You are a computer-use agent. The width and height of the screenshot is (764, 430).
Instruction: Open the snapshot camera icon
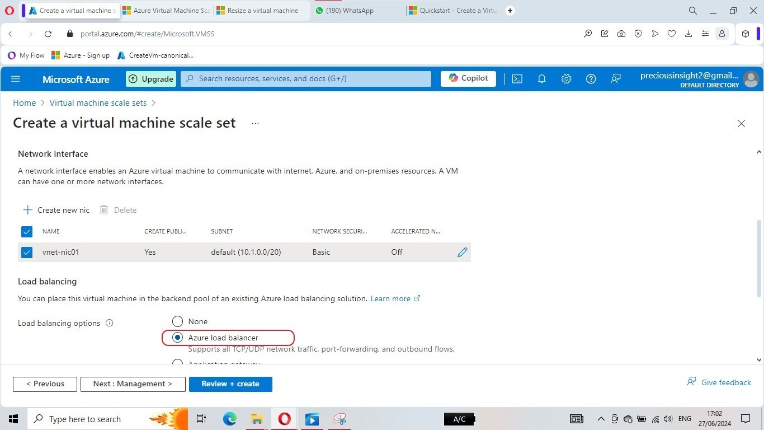(x=621, y=34)
